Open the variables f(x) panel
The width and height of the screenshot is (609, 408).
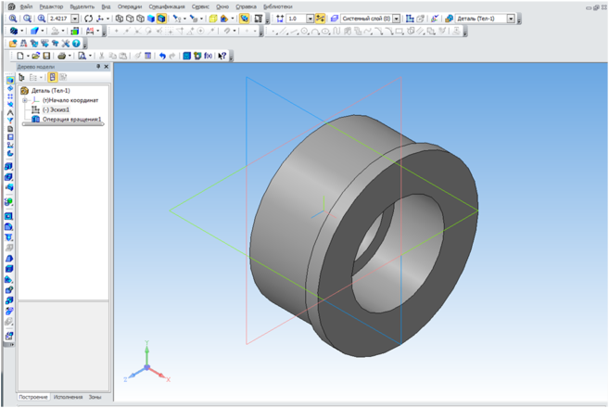pyautogui.click(x=209, y=56)
